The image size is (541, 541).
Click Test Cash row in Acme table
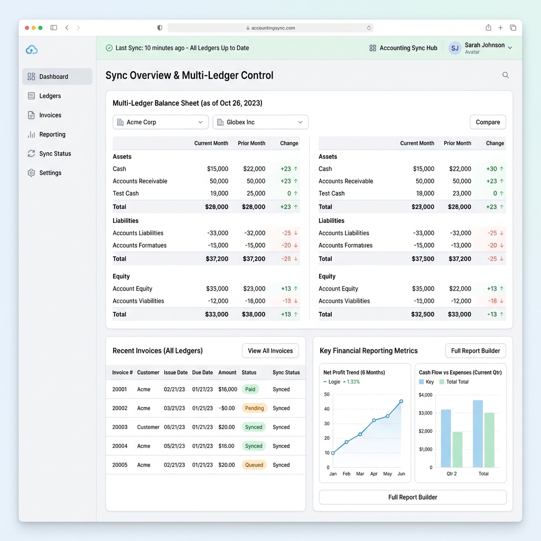tap(206, 193)
